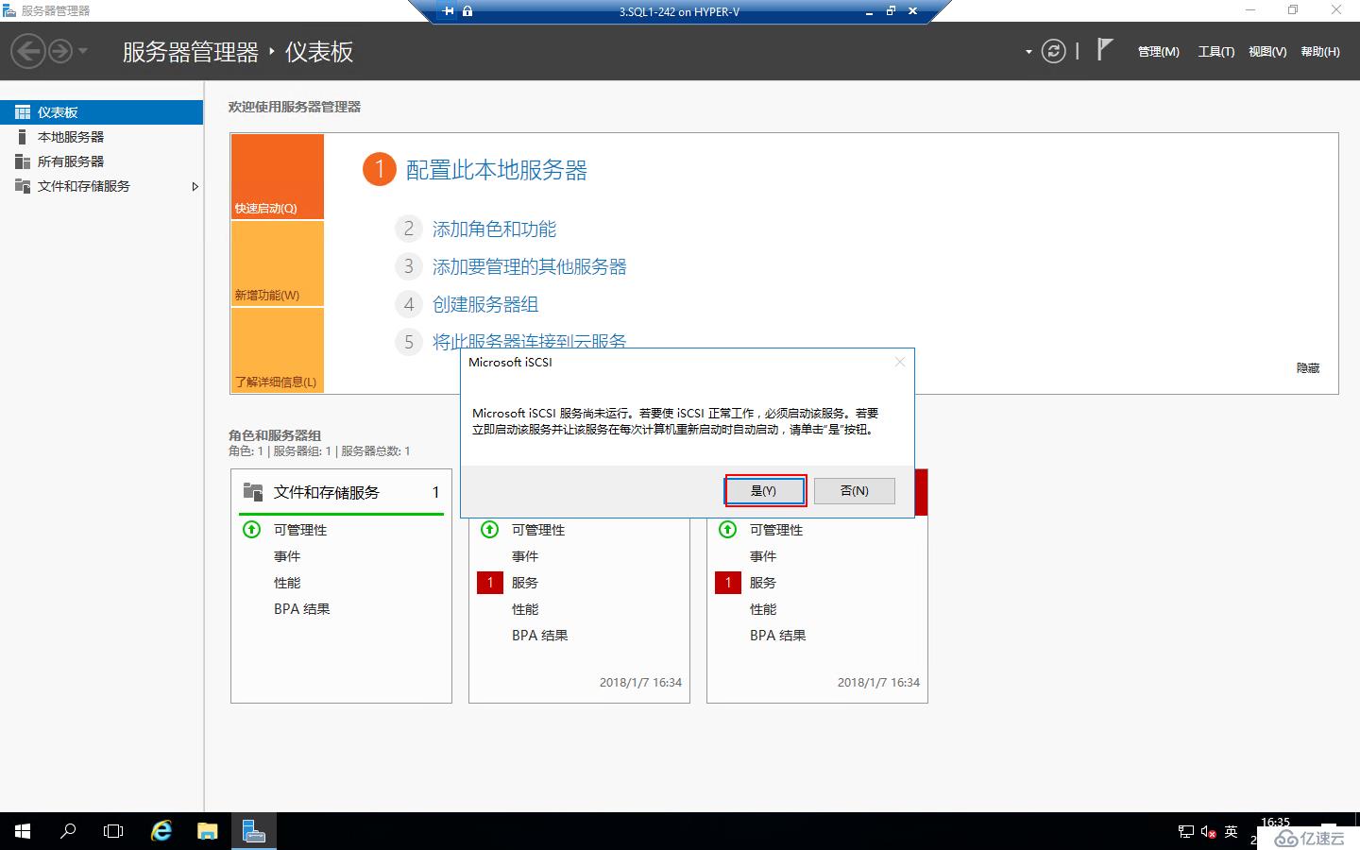The width and height of the screenshot is (1360, 850).
Task: Open the 帮助(H) menu
Action: coord(1320,52)
